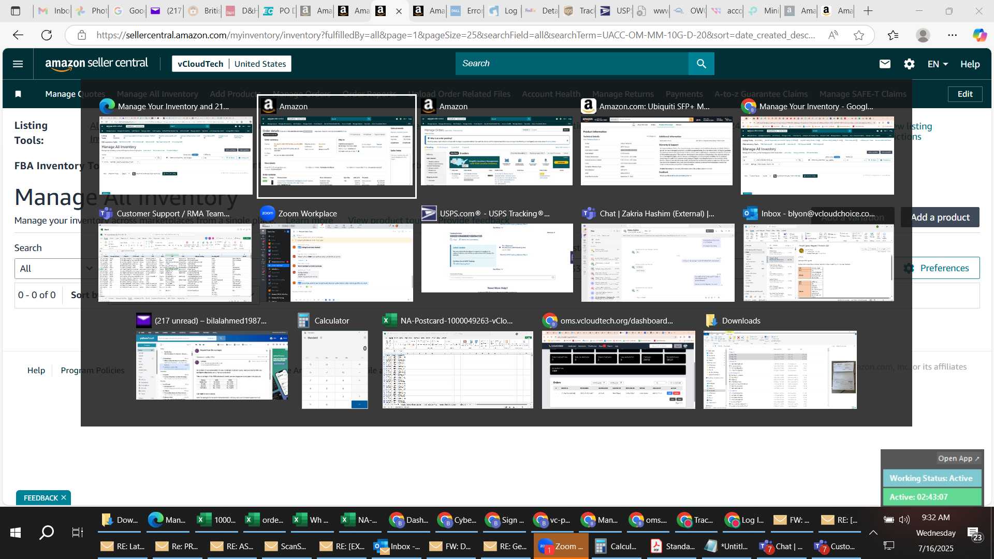
Task: Expand the Search field All dropdown
Action: 54,269
